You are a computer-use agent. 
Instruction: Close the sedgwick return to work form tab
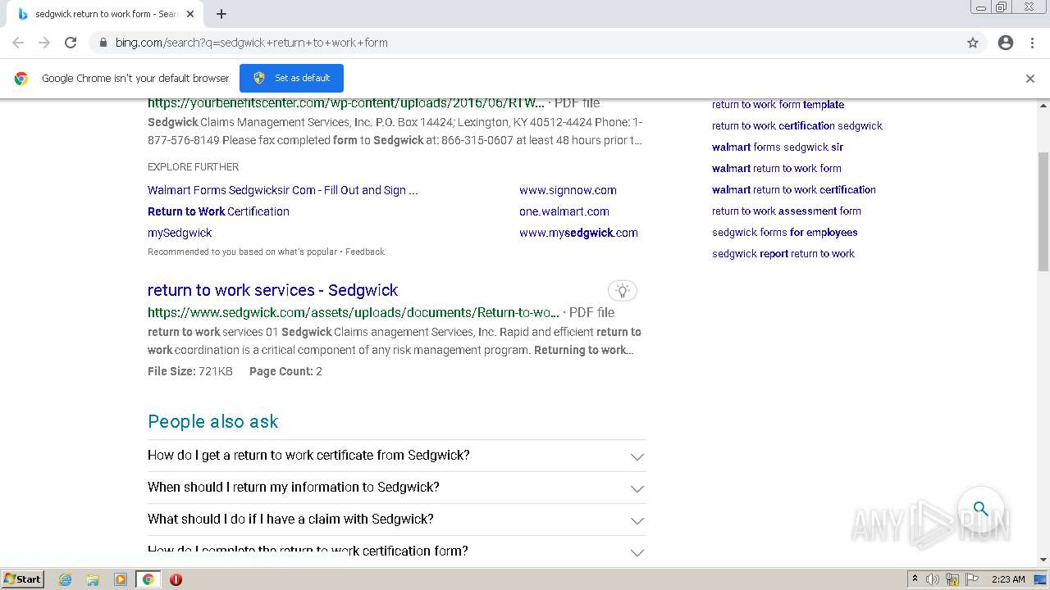click(x=190, y=14)
